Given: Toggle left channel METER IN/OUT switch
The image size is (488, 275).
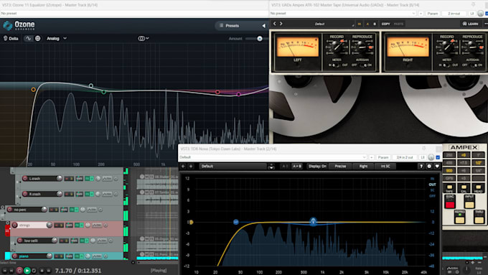Looking at the screenshot, I should click(x=335, y=65).
